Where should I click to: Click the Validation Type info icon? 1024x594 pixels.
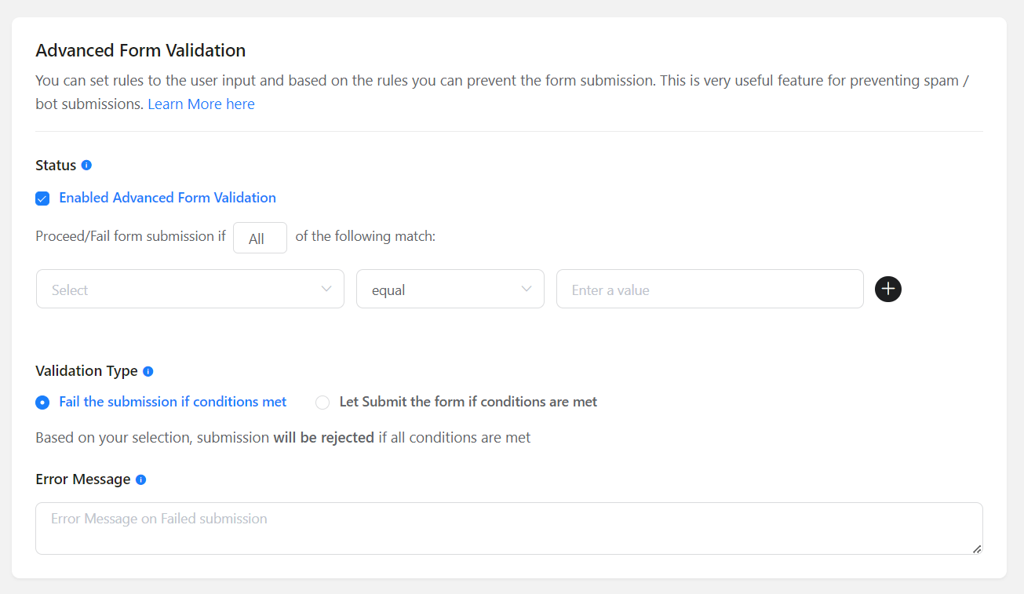(148, 371)
